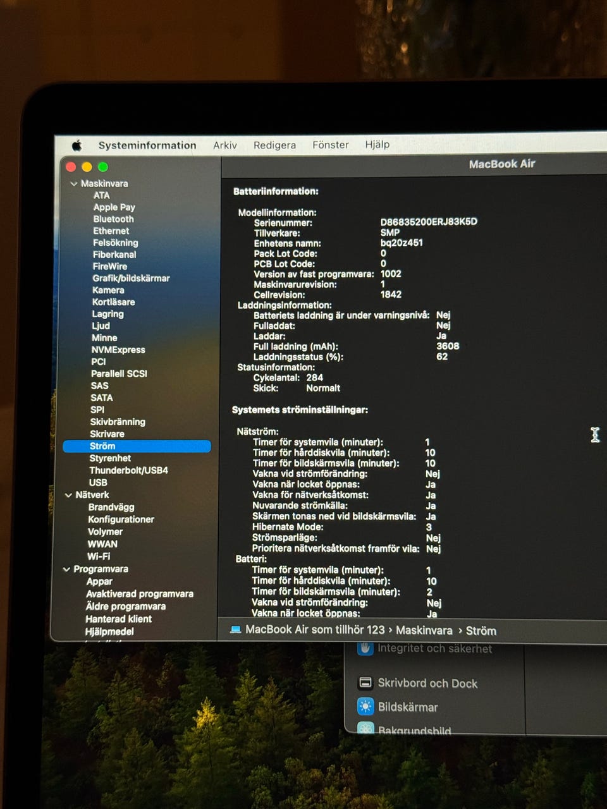Collapse the Programvara section
Image resolution: width=607 pixels, height=809 pixels.
[x=66, y=569]
